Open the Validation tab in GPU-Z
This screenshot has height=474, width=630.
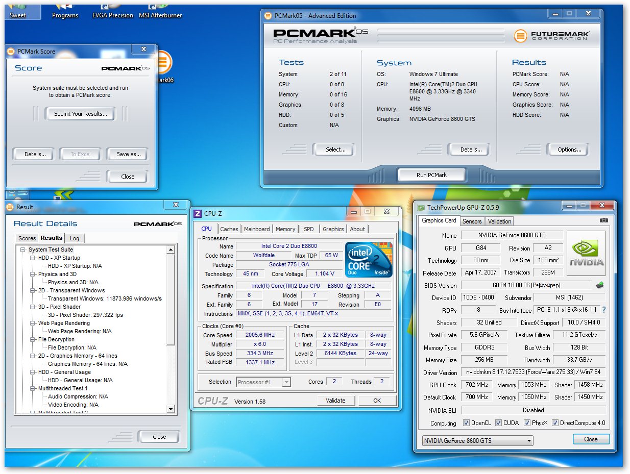tap(499, 221)
